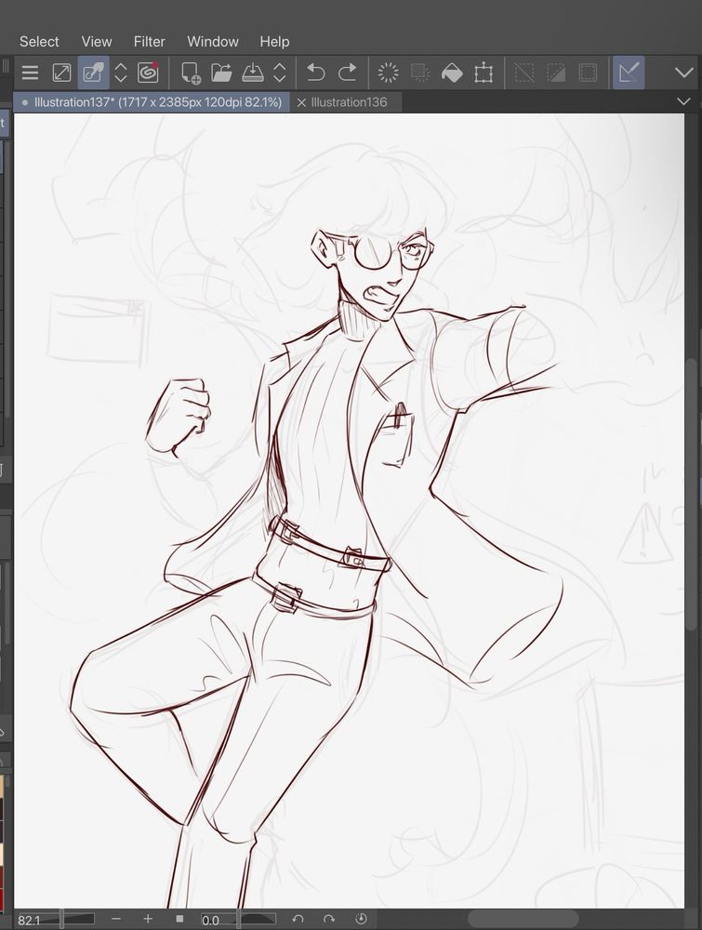
Task: Switch to the Illustration137 canvas tab
Action: [x=152, y=102]
